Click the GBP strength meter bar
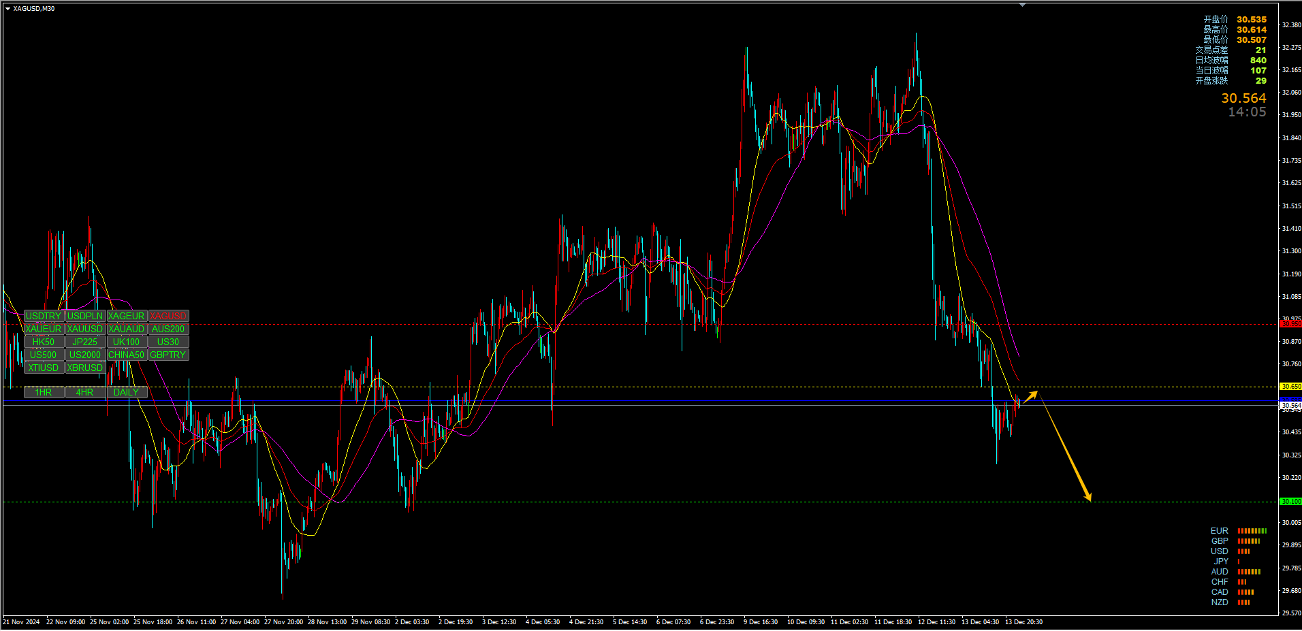The height and width of the screenshot is (631, 1302). (1249, 541)
